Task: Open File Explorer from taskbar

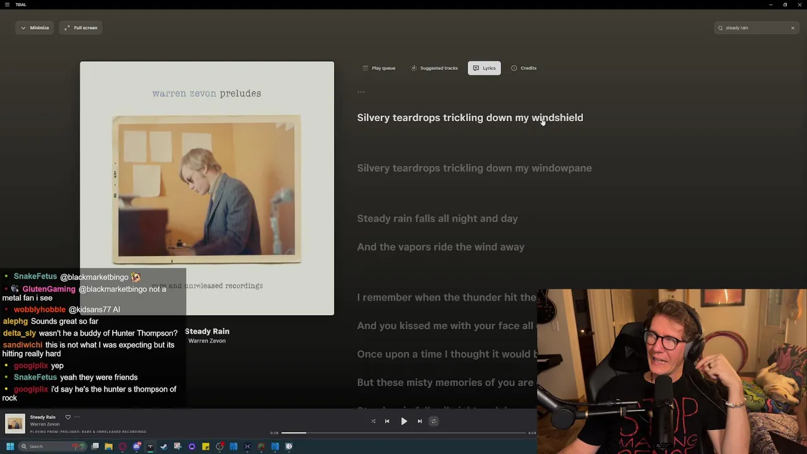Action: coord(108,446)
